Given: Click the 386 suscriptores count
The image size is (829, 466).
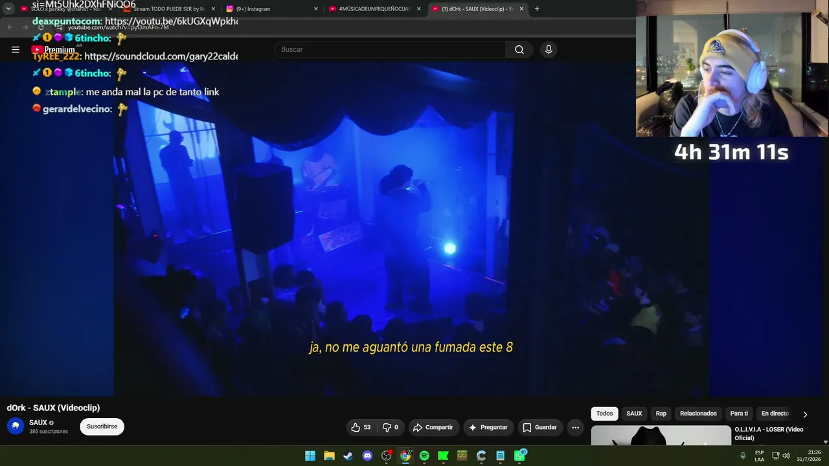Looking at the screenshot, I should point(49,432).
